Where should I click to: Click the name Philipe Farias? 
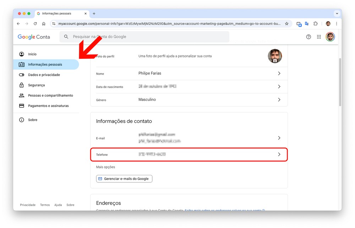[150, 73]
